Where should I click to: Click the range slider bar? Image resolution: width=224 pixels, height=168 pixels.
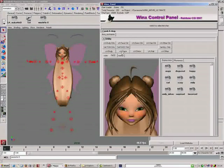pyautogui.click(x=62, y=153)
